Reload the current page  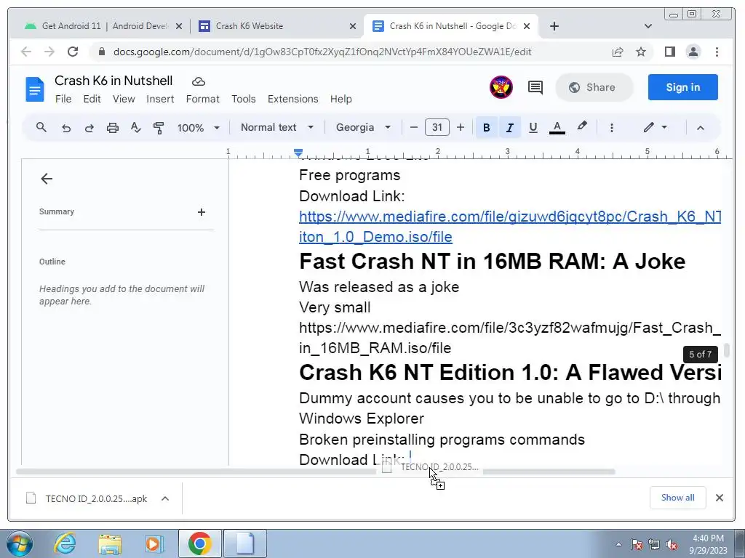[x=73, y=52]
